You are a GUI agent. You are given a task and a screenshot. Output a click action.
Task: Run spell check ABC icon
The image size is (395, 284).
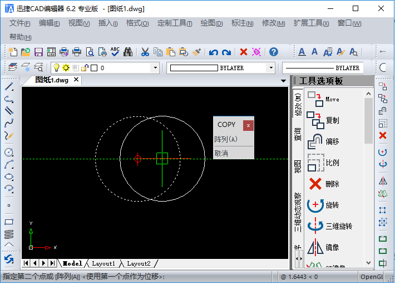tap(115, 52)
